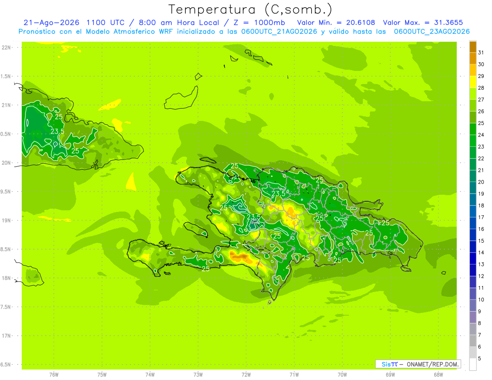
Task: Click the '23.5' contour label over Cuba
Action: click(57, 131)
